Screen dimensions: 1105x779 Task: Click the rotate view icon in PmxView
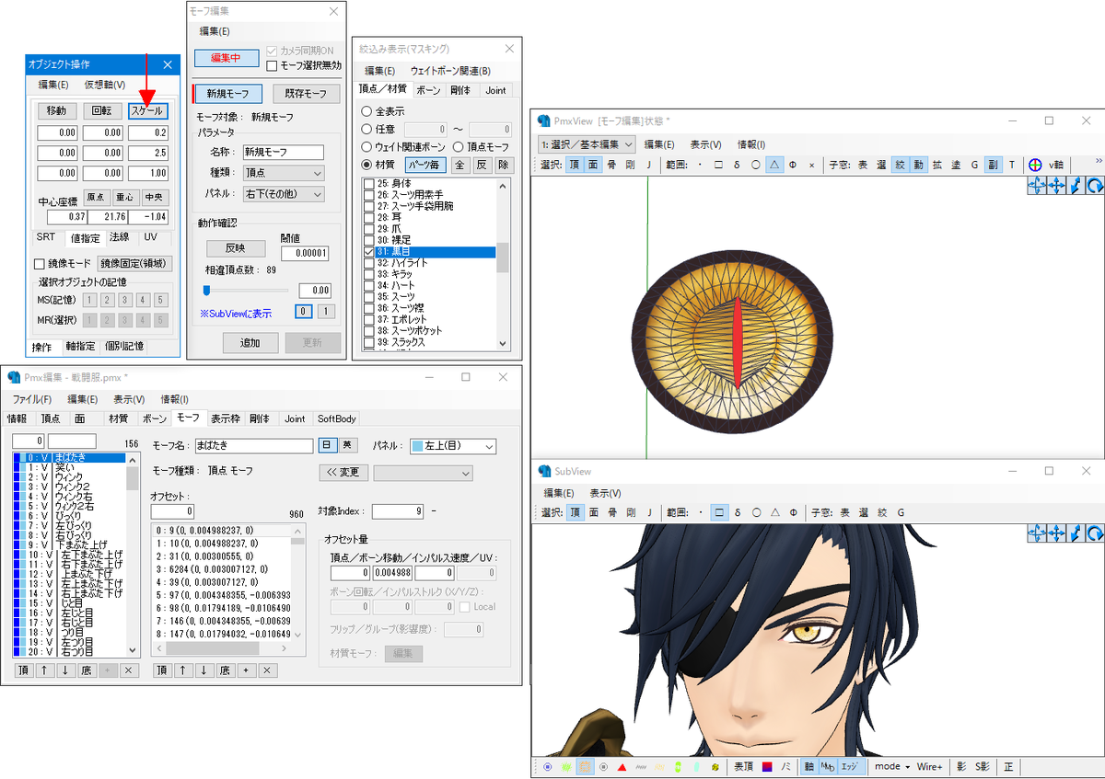[1095, 185]
